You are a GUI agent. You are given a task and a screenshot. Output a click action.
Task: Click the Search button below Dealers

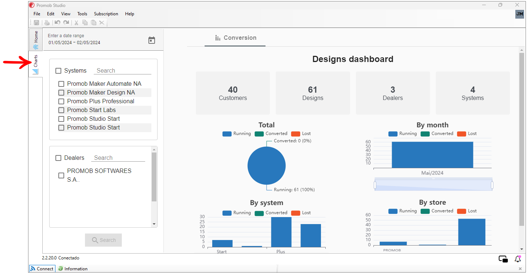point(103,240)
